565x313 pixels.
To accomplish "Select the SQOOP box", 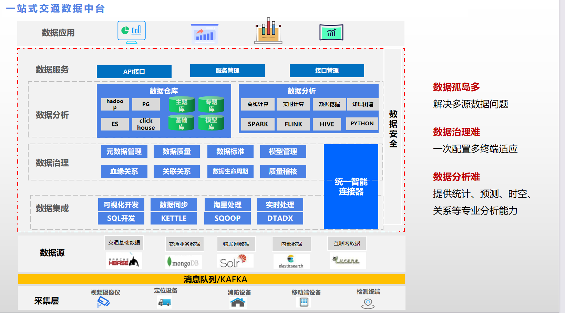I will 227,218.
